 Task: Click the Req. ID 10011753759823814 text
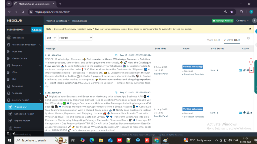point(135,55)
